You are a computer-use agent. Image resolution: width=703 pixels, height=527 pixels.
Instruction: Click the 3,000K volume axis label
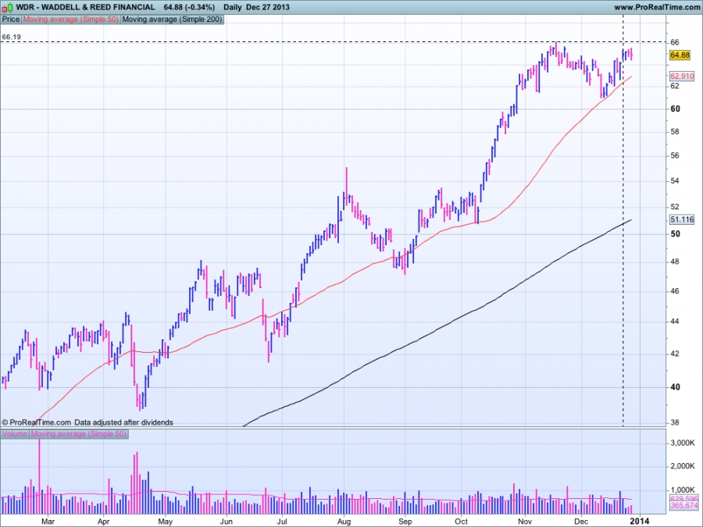coord(683,443)
